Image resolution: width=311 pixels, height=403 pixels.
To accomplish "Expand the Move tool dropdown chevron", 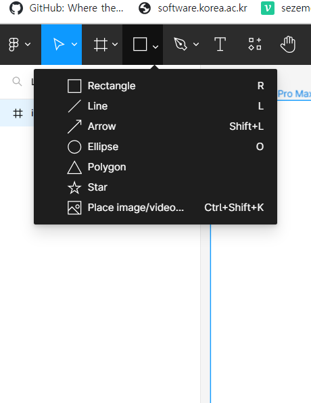I will tap(74, 45).
